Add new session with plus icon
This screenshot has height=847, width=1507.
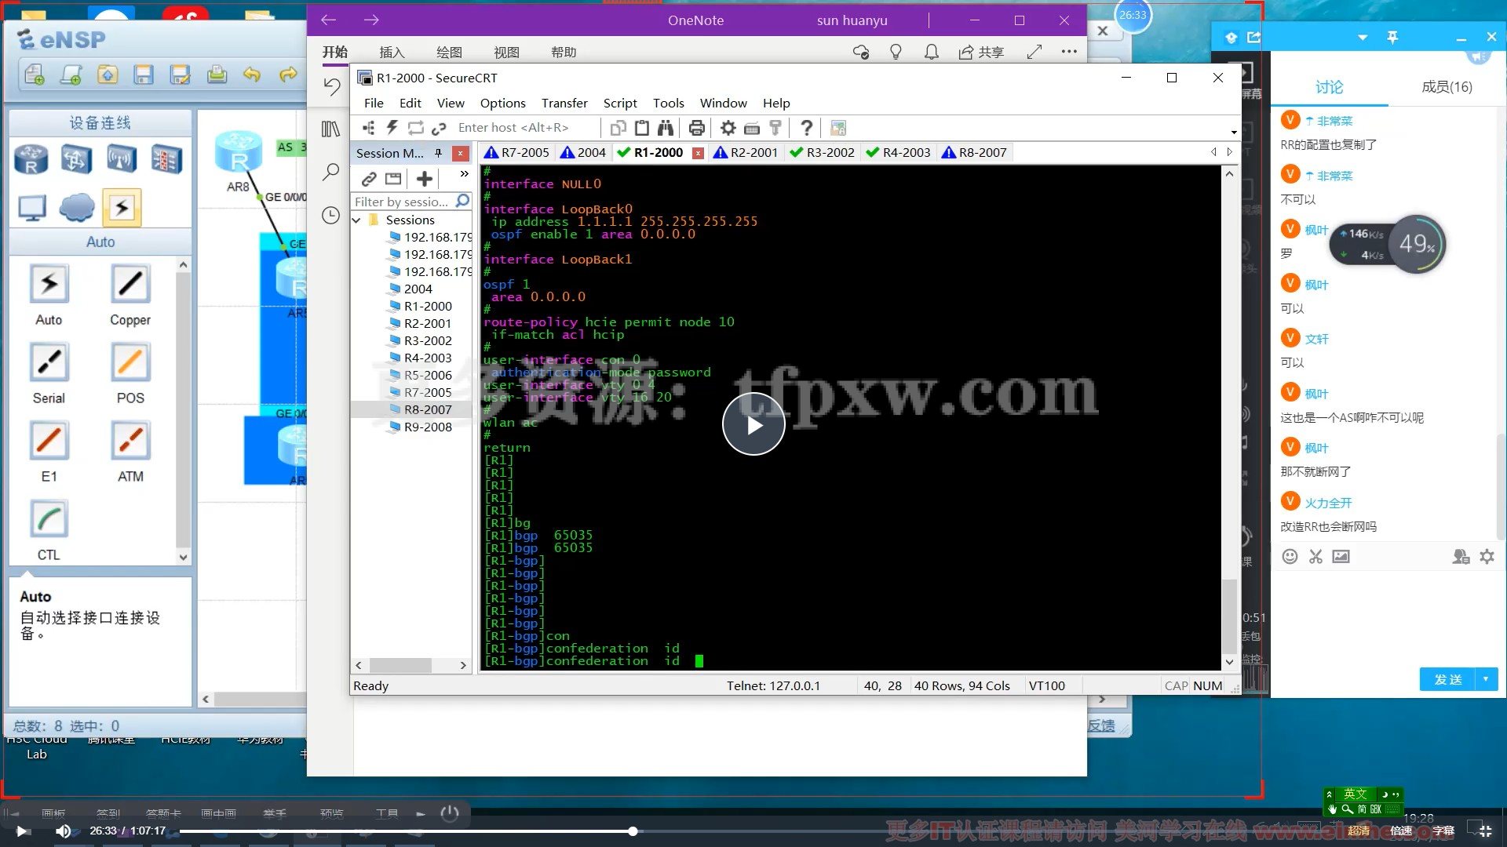coord(425,179)
